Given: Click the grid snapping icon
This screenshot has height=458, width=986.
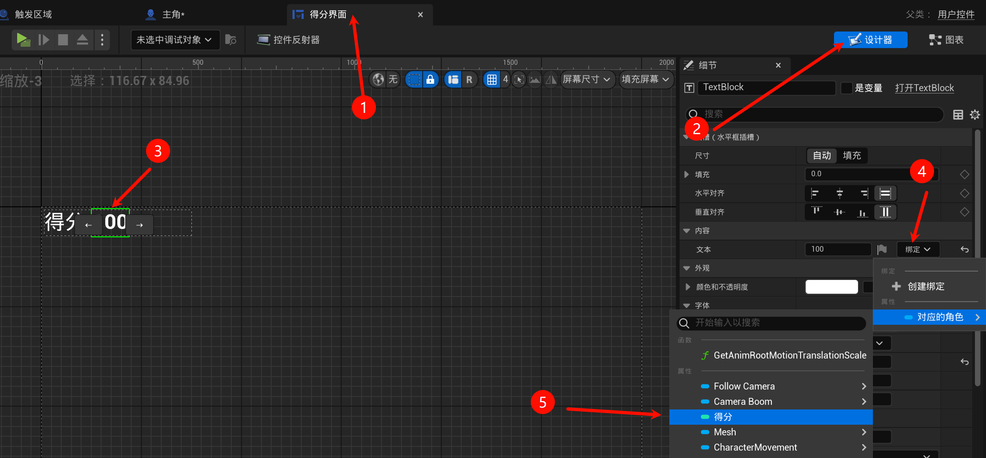Looking at the screenshot, I should [492, 80].
